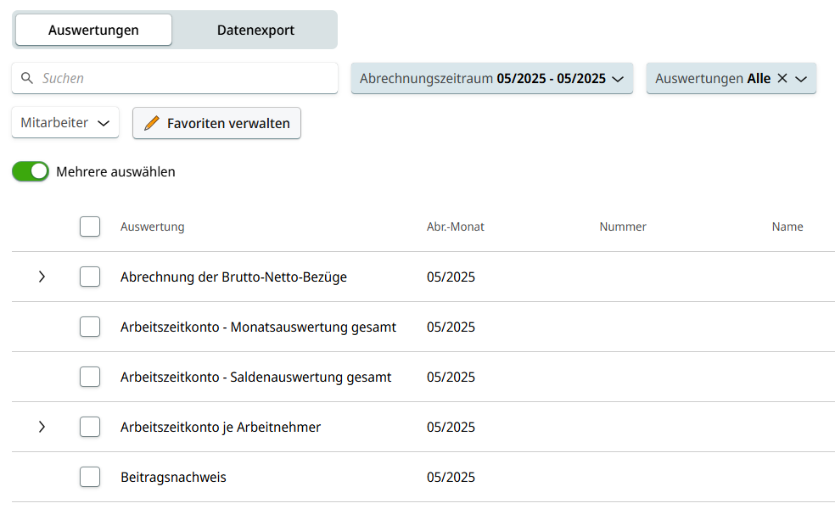Select checkbox for Arbeitszeitkonto - Monatsauswertung gesamt

coord(90,327)
